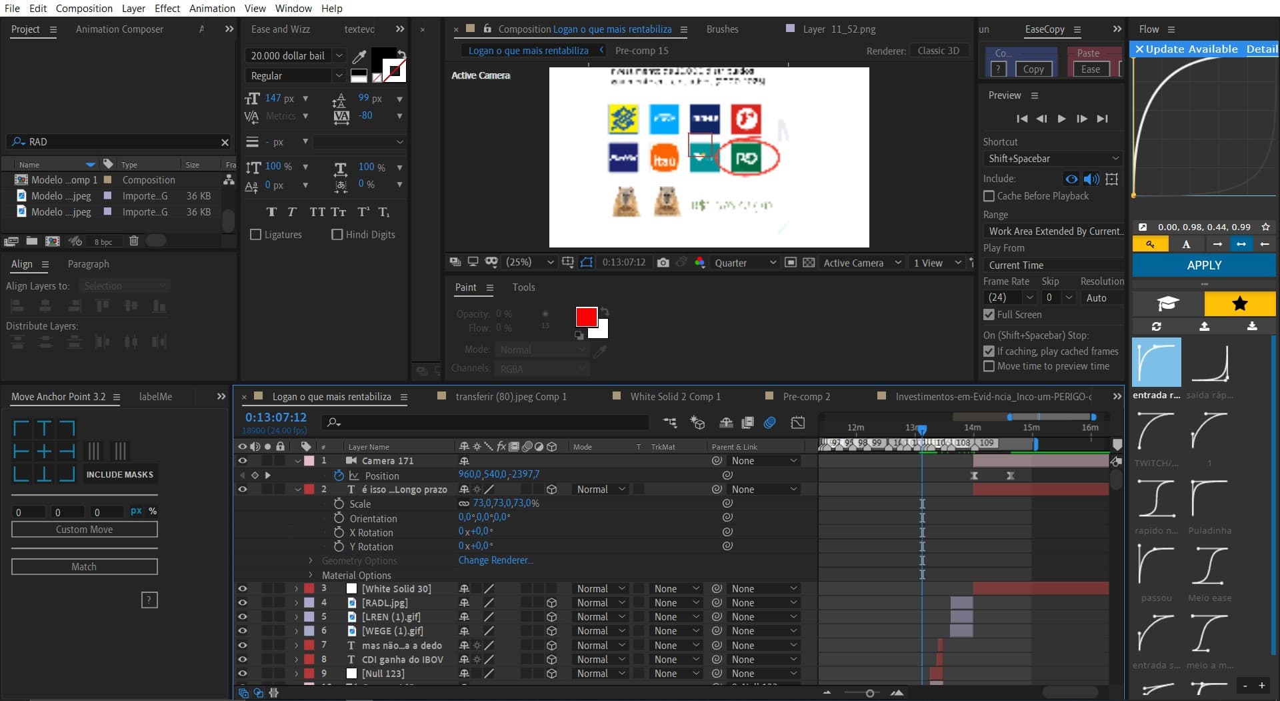Open the Current Time 'Play From' dropdown
Screen dimensions: 1280x701
pyautogui.click(x=1053, y=265)
